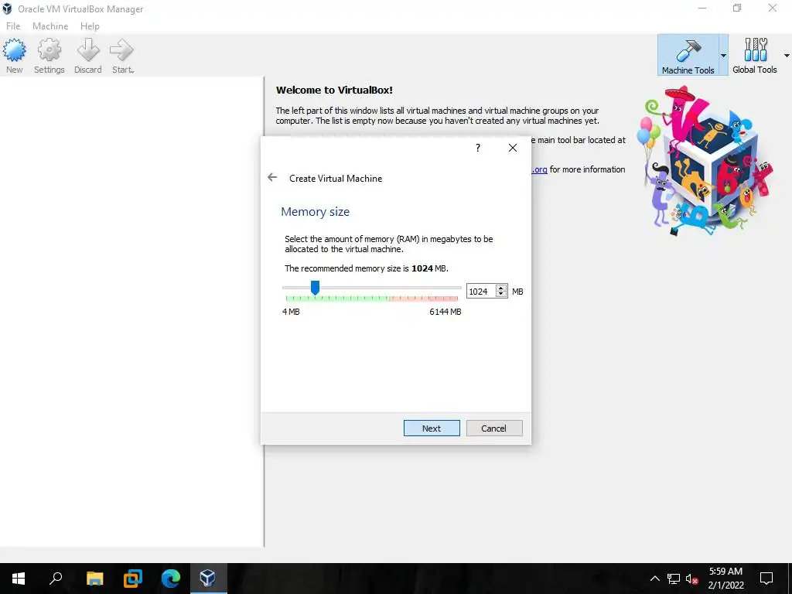Open the Help menu
792x594 pixels.
[90, 26]
